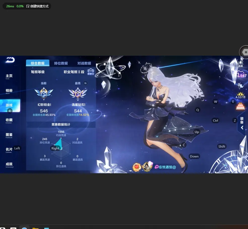Viewport: 248px width, 229px height.
Task: Select the 流星钻石I highest rank emblem
Action: click(x=78, y=94)
